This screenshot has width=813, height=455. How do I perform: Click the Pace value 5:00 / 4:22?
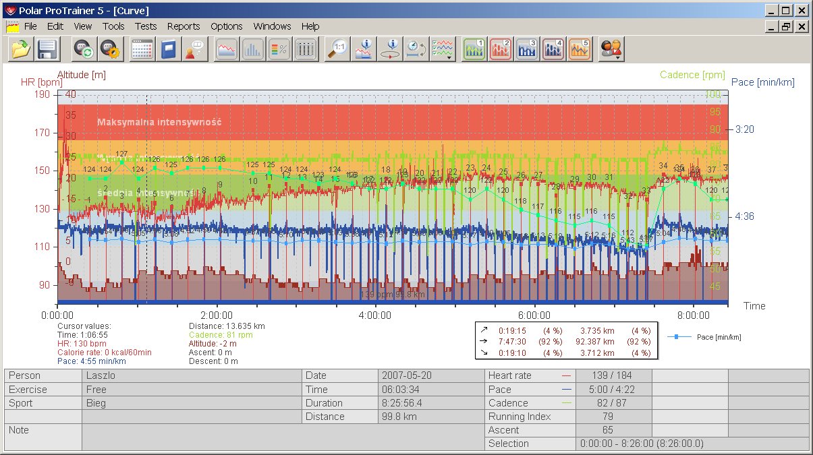pos(613,389)
